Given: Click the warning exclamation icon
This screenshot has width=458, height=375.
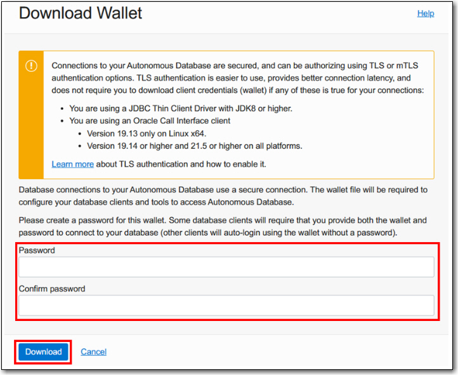Looking at the screenshot, I should [31, 67].
